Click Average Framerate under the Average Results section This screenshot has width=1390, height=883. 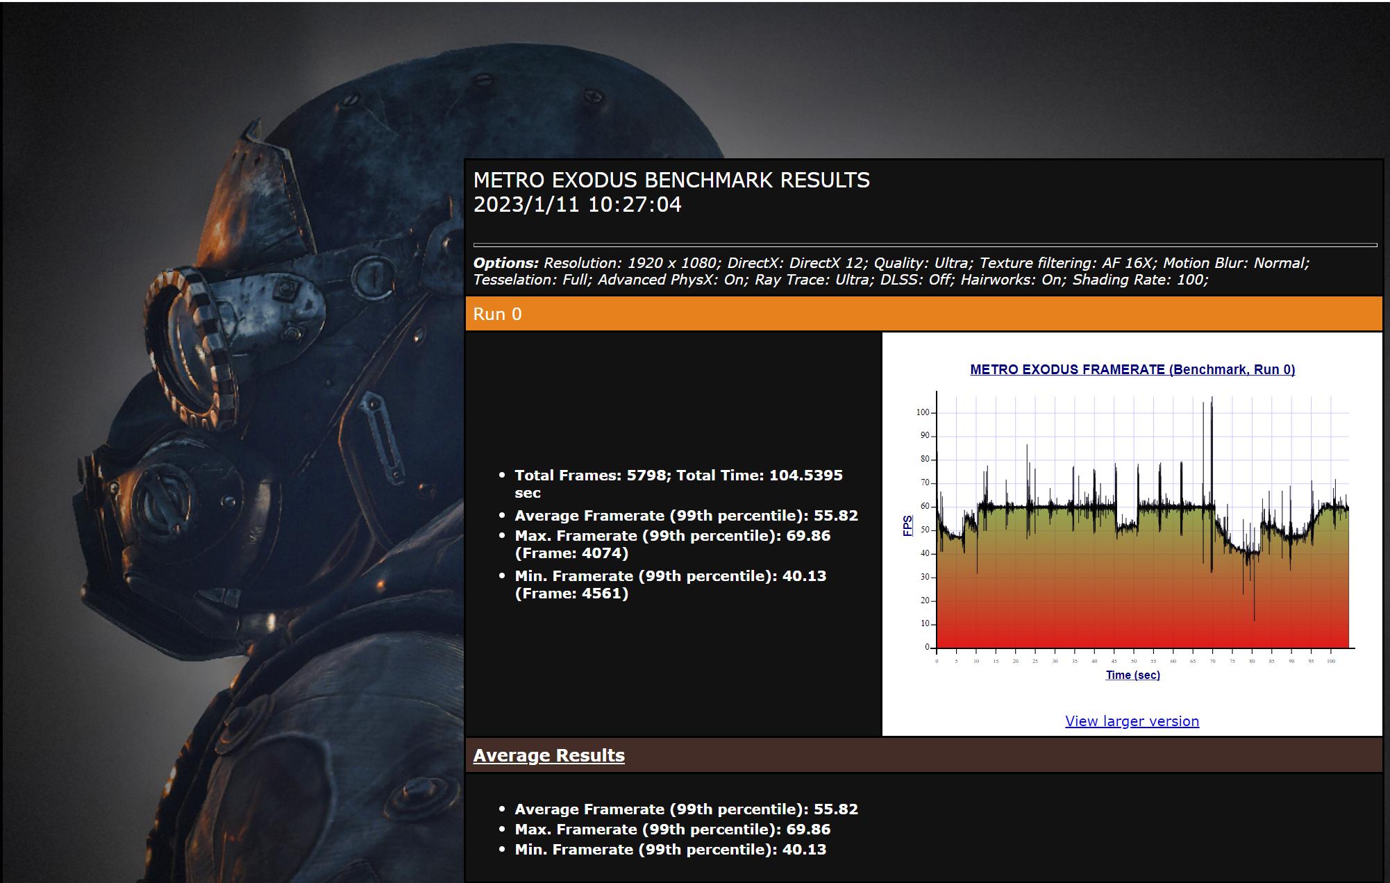(x=685, y=809)
